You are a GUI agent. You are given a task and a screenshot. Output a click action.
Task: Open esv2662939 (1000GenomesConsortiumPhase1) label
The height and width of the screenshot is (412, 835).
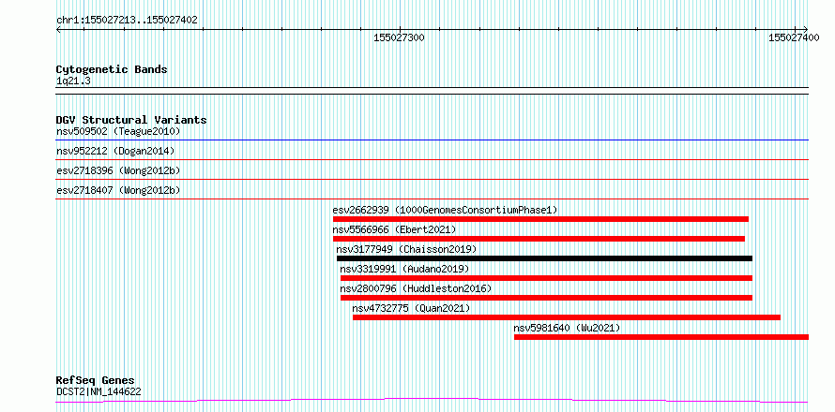pyautogui.click(x=446, y=210)
